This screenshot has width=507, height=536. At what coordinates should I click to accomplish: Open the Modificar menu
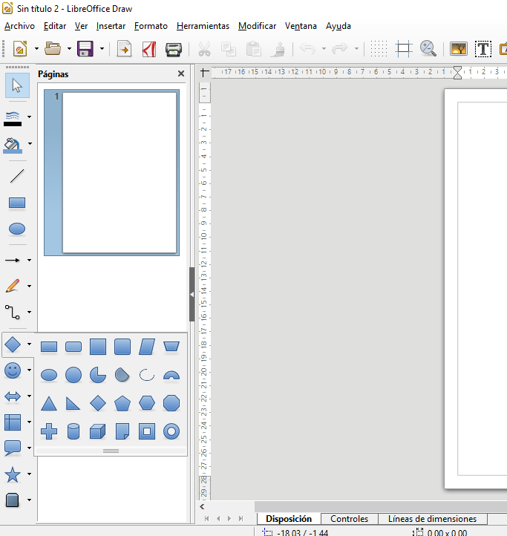pyautogui.click(x=257, y=26)
